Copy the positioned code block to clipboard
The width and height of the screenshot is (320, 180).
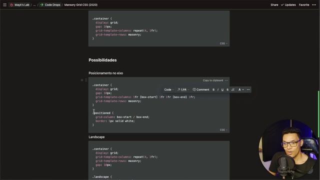pos(213,80)
